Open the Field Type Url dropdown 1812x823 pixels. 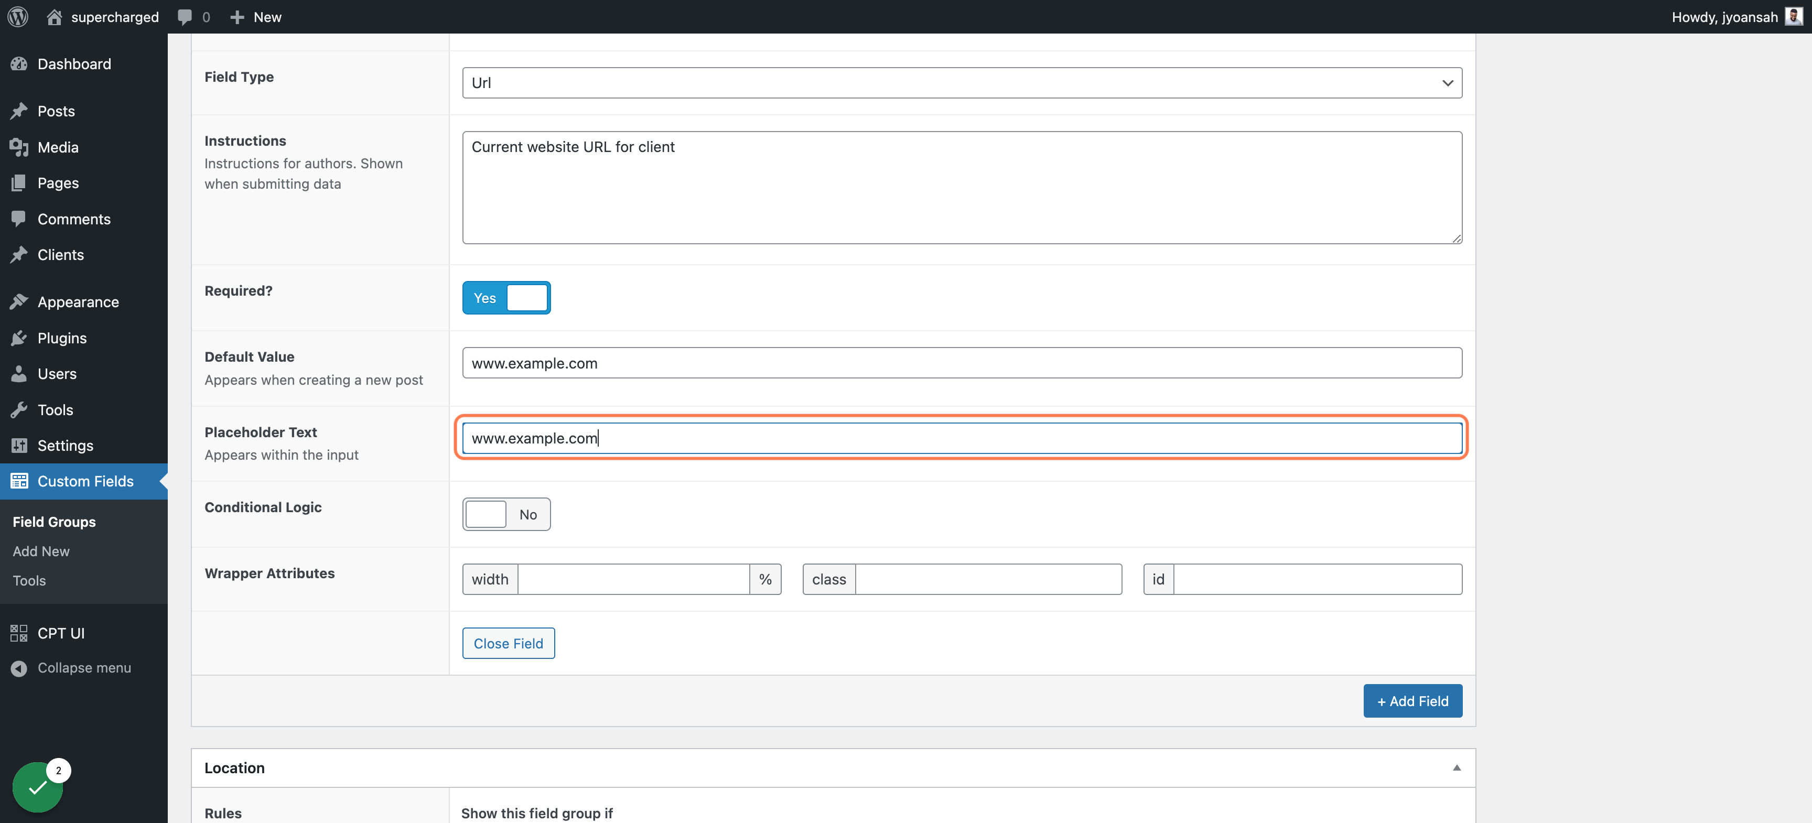tap(962, 83)
